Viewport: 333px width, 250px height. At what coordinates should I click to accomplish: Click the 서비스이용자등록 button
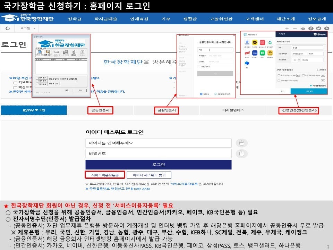click(105, 175)
